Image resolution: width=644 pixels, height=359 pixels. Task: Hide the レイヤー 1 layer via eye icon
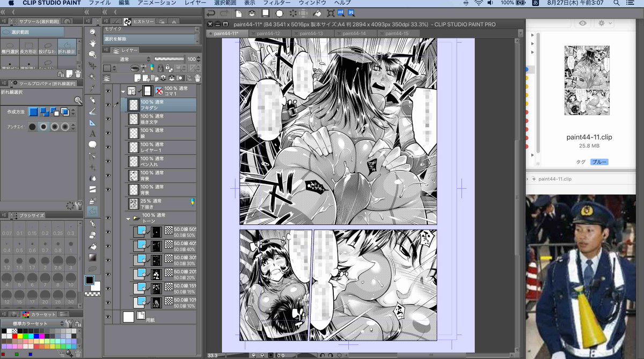pos(107,148)
